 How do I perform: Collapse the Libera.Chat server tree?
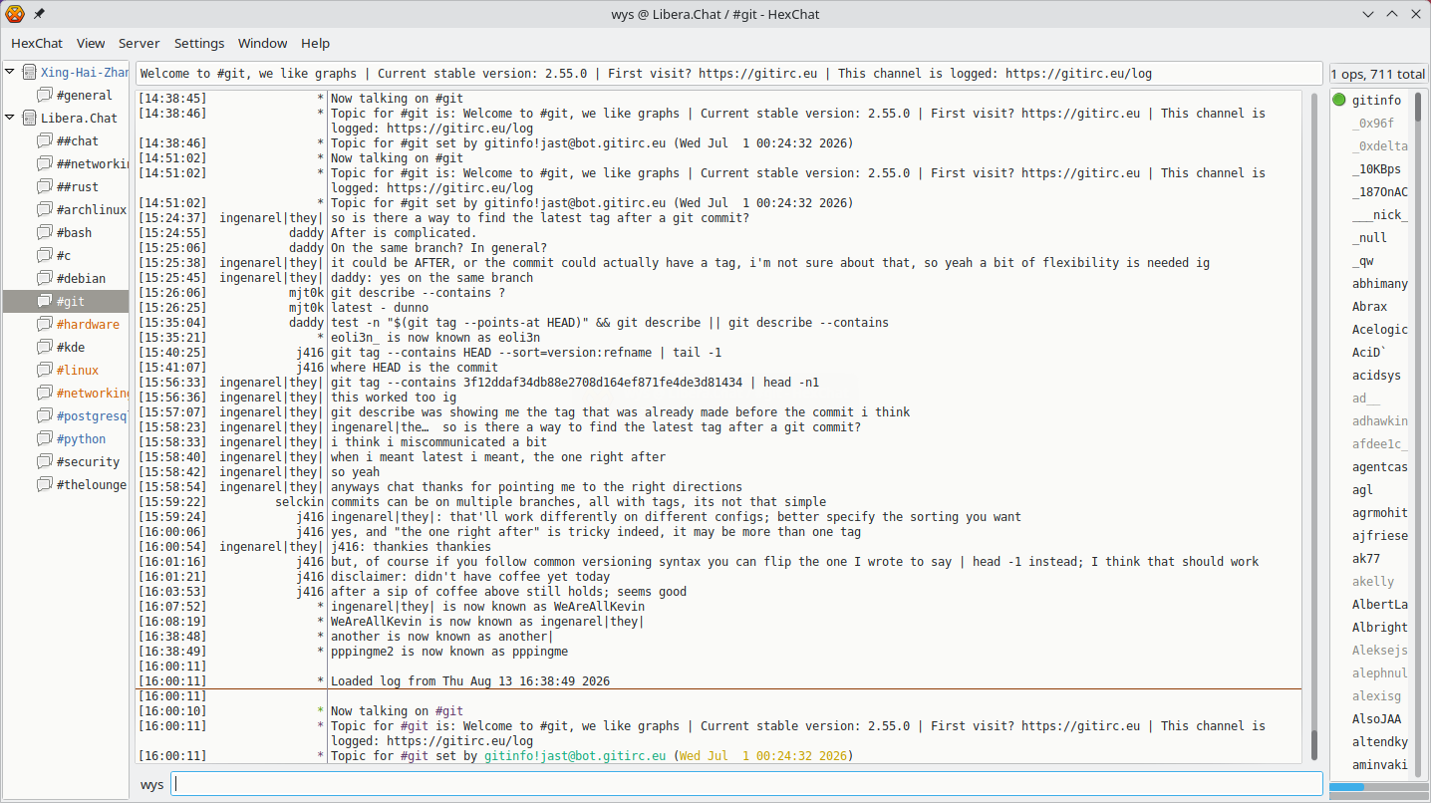11,118
